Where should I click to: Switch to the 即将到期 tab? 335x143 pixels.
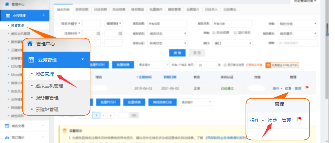click(x=82, y=10)
